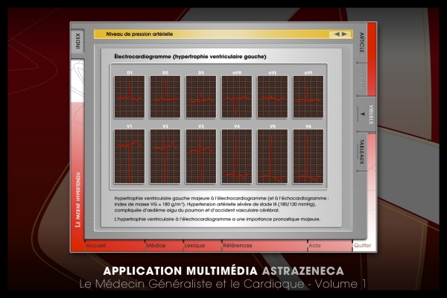The width and height of the screenshot is (447, 298).
Task: Switch to the Article tab
Action: [x=362, y=45]
